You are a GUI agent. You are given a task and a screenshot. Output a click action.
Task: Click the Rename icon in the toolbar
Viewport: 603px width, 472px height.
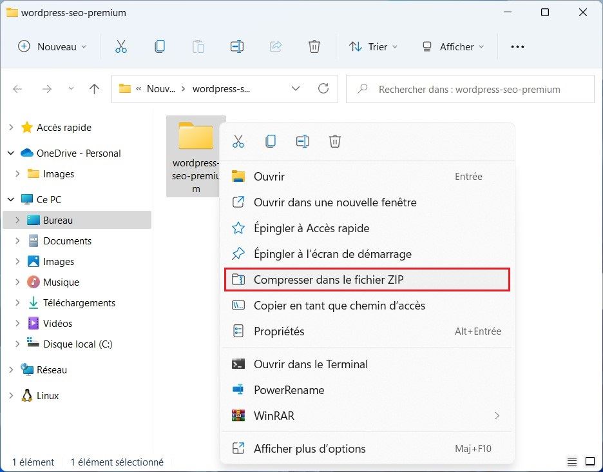tap(237, 46)
